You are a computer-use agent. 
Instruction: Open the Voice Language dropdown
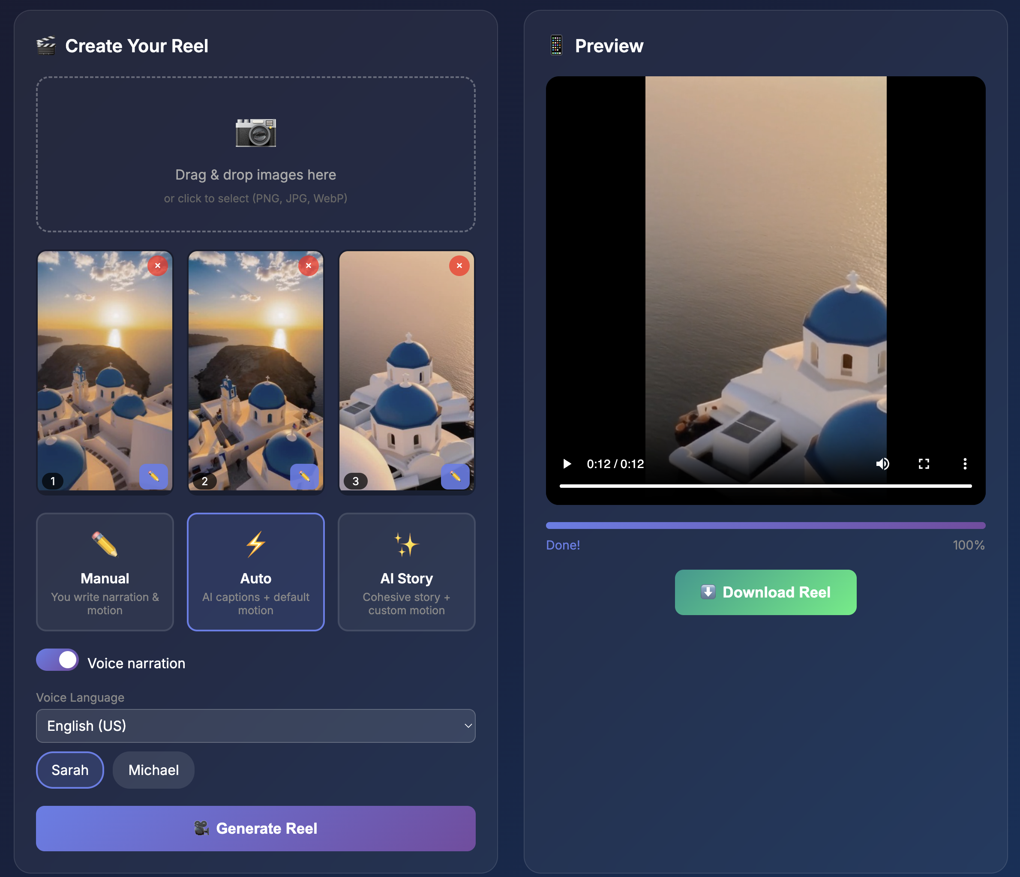point(255,726)
